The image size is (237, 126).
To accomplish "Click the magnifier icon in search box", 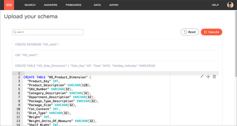I will tap(14, 32).
